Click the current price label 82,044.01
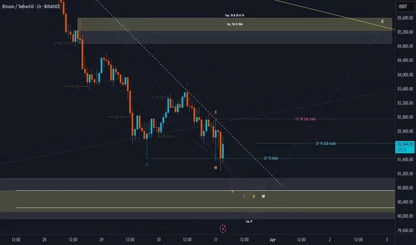Image resolution: width=416 pixels, height=245 pixels. point(405,147)
